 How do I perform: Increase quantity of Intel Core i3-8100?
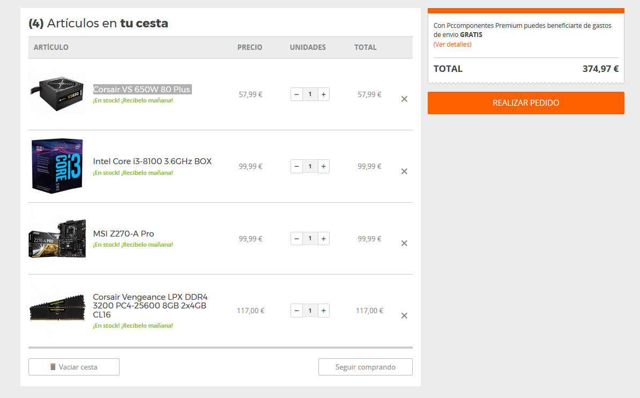tap(323, 166)
